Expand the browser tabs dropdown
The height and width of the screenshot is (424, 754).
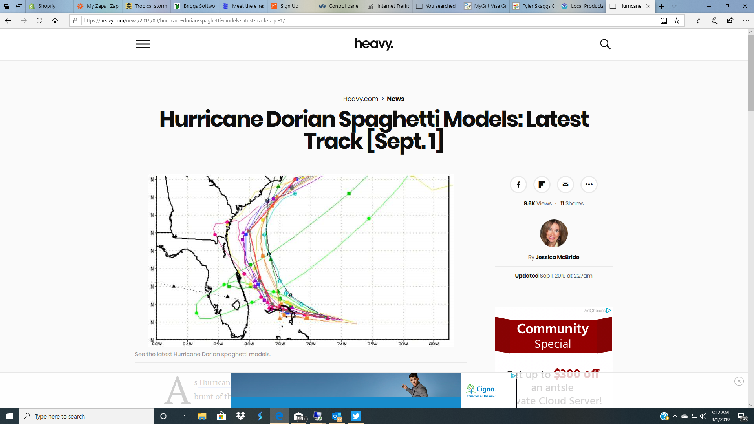674,6
